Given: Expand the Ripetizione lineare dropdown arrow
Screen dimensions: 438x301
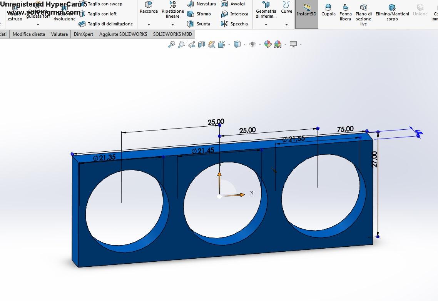Looking at the screenshot, I should [172, 25].
